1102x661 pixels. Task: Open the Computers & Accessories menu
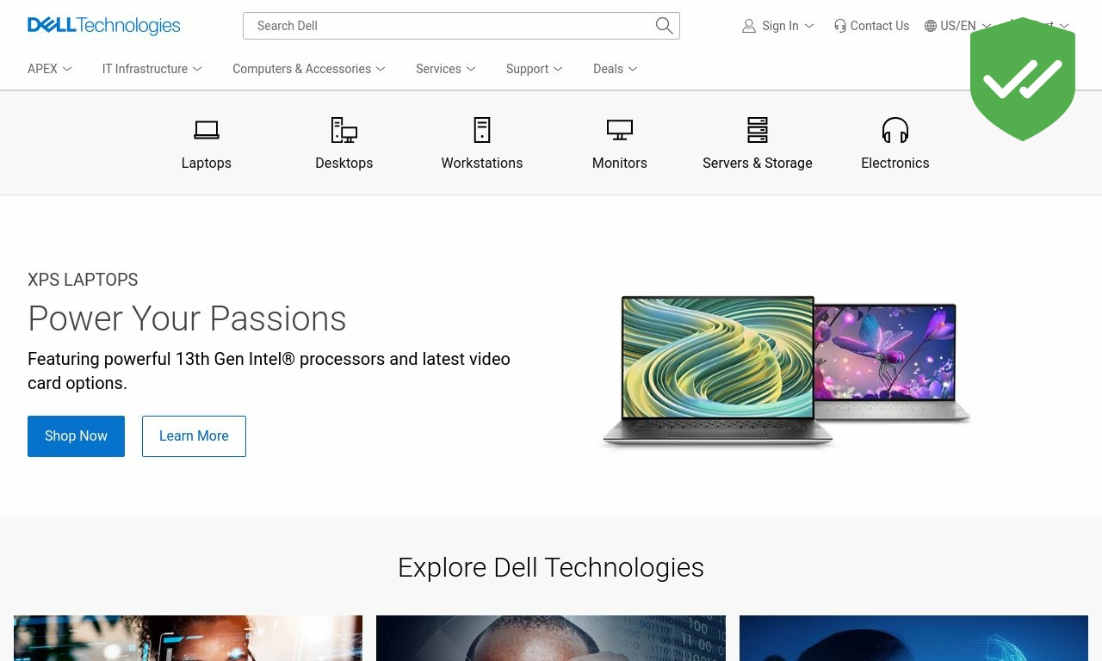point(309,69)
